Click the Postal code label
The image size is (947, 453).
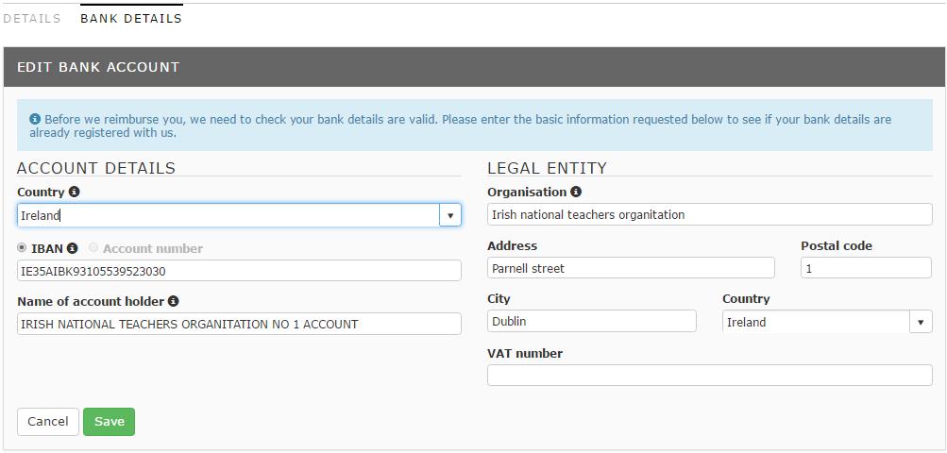click(837, 245)
